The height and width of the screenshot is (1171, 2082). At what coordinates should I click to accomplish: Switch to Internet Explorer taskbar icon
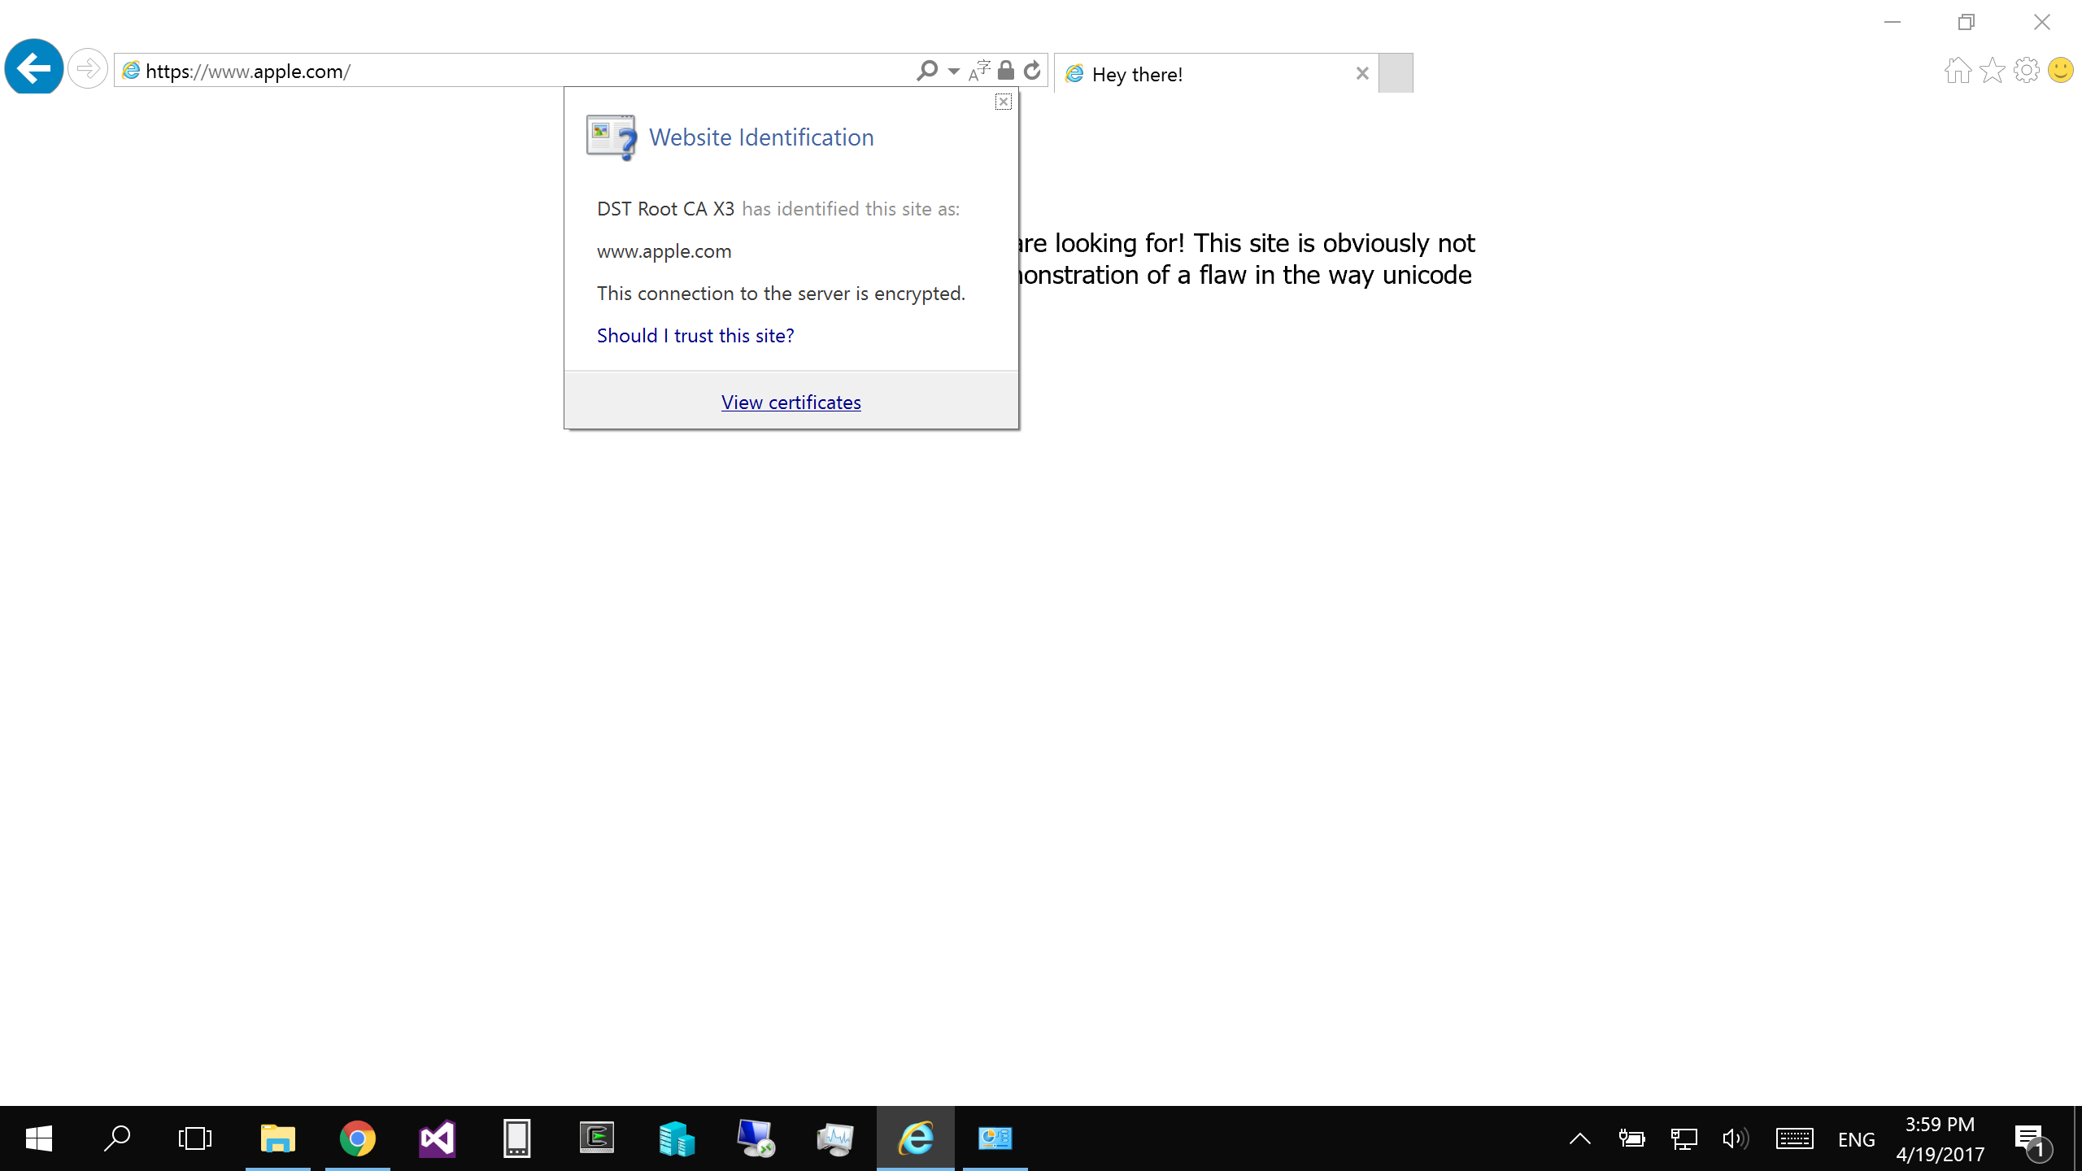916,1138
